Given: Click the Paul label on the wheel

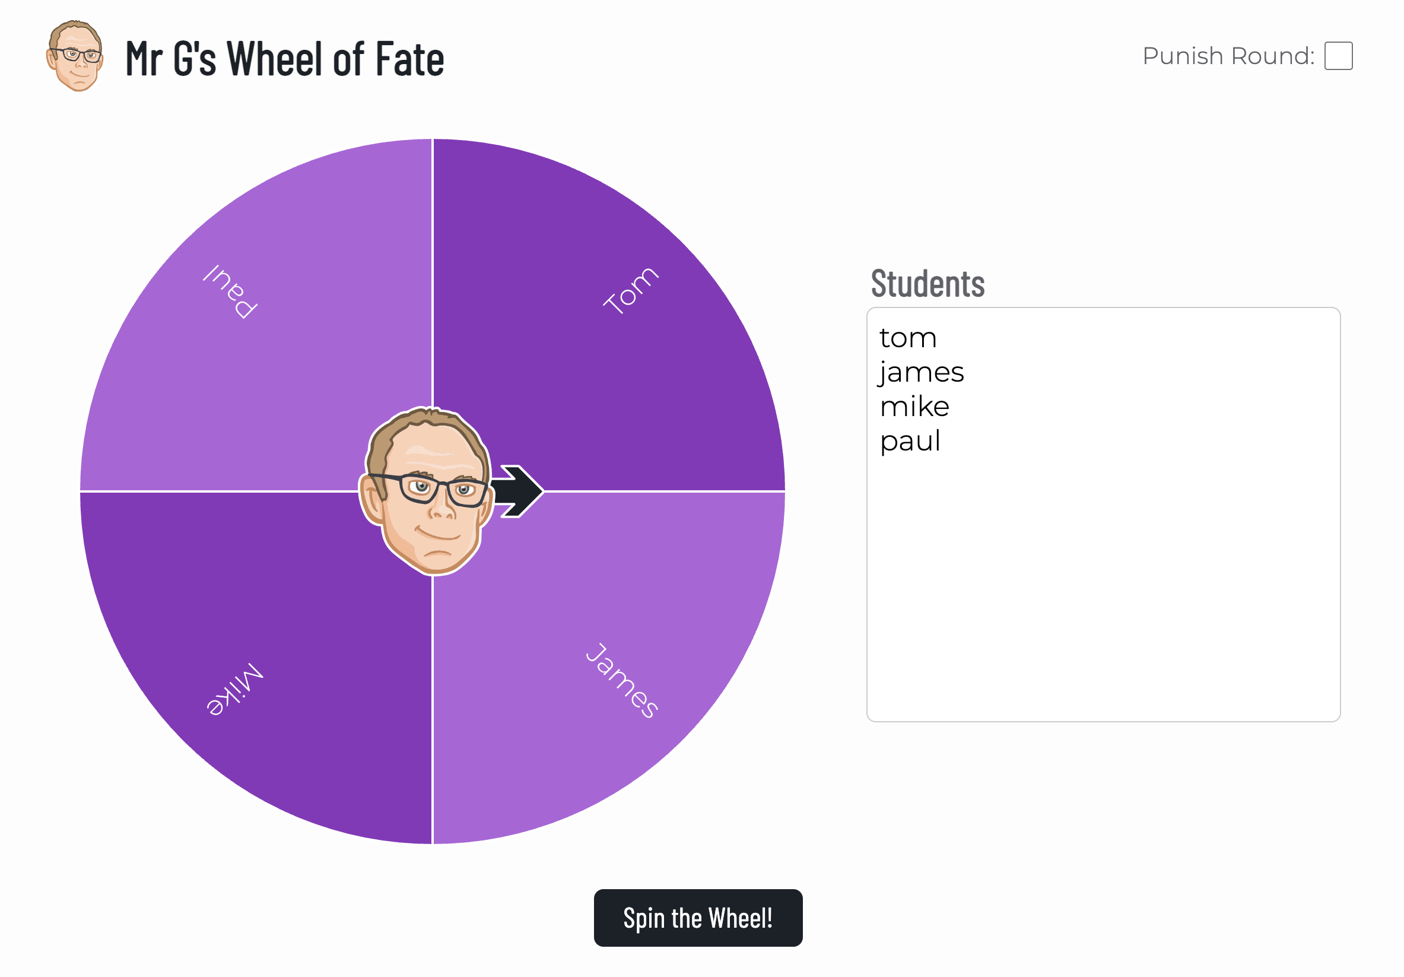Looking at the screenshot, I should click(230, 292).
